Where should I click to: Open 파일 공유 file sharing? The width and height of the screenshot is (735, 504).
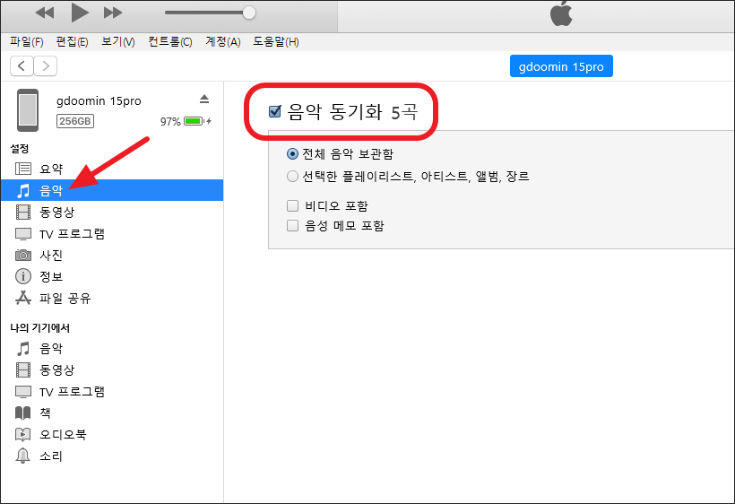pos(111,298)
